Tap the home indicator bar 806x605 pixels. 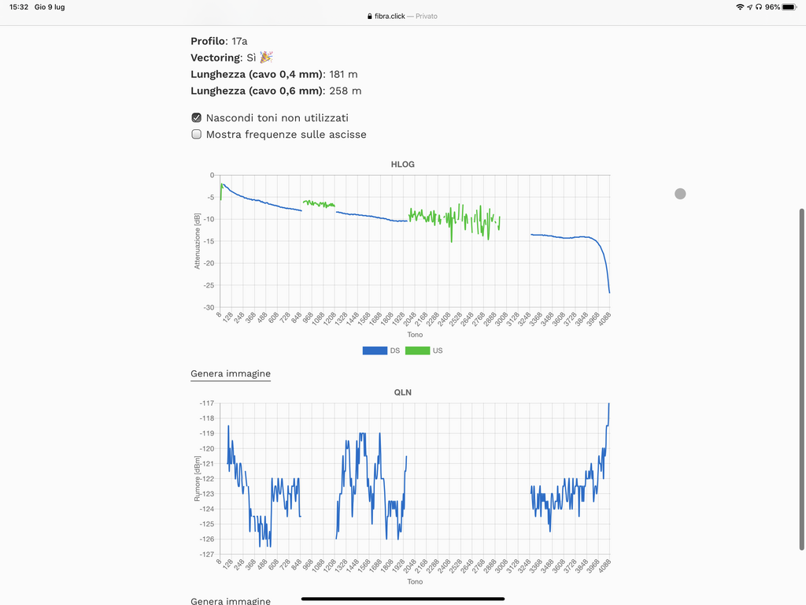click(403, 599)
